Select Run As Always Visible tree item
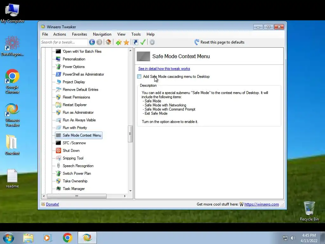Screen dimensions: 325x244 pyautogui.click(x=79, y=120)
